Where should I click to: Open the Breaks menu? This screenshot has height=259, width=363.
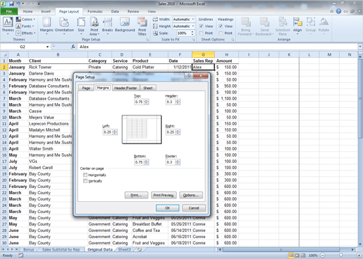pyautogui.click(x=108, y=26)
